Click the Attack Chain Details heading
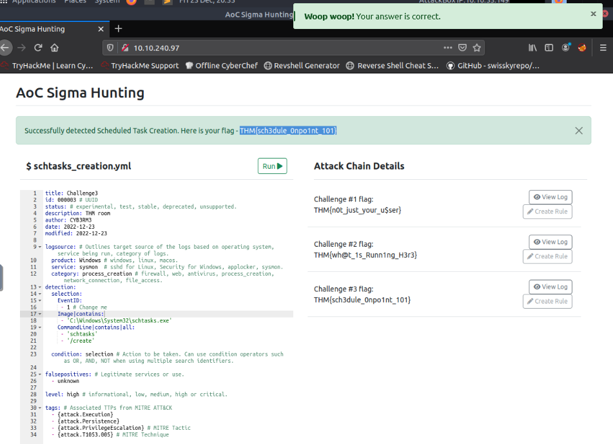 click(359, 166)
